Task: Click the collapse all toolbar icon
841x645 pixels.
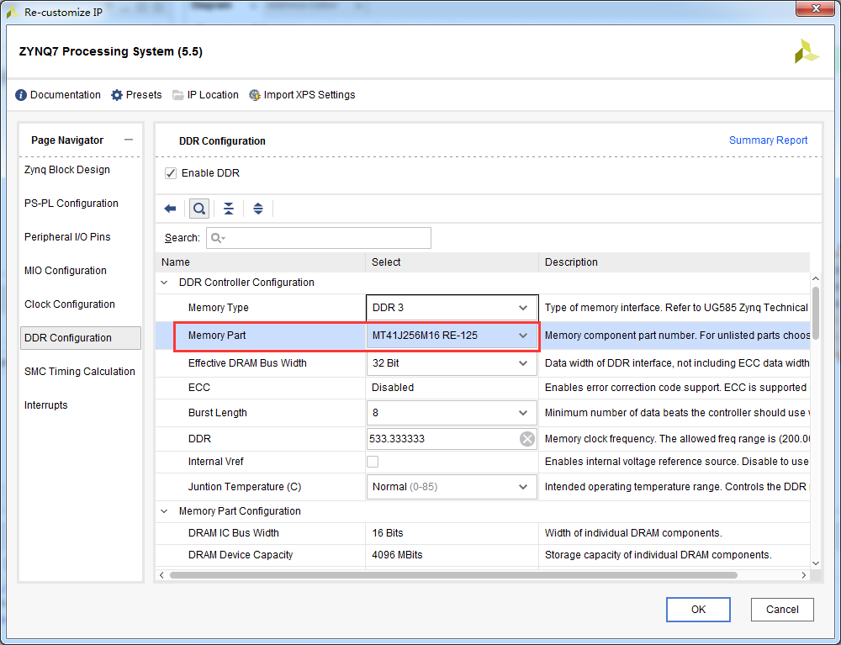Action: coord(229,209)
